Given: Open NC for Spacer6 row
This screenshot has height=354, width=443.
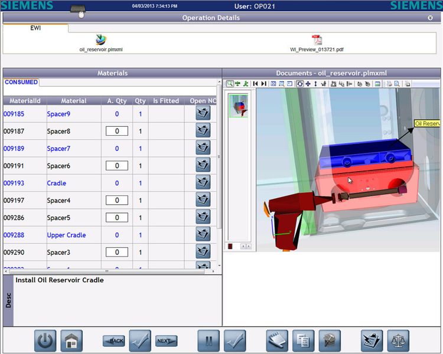Looking at the screenshot, I should (203, 165).
